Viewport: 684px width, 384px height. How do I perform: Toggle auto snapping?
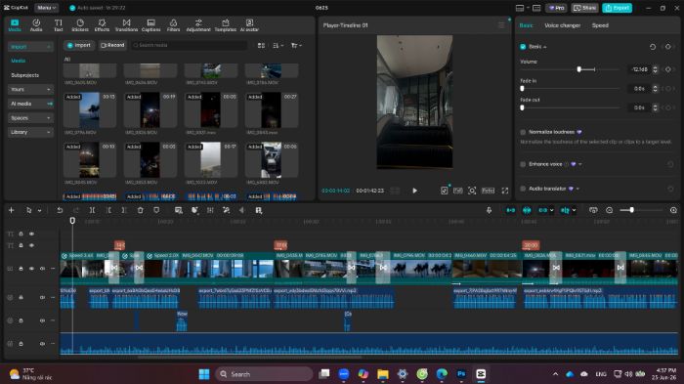pos(527,210)
